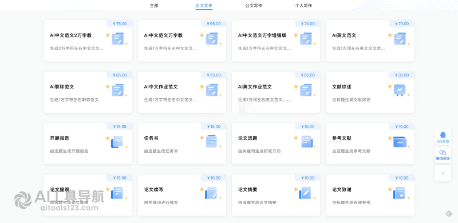Click description 由选题生成开题报告
The height and width of the screenshot is (223, 458).
[69, 151]
